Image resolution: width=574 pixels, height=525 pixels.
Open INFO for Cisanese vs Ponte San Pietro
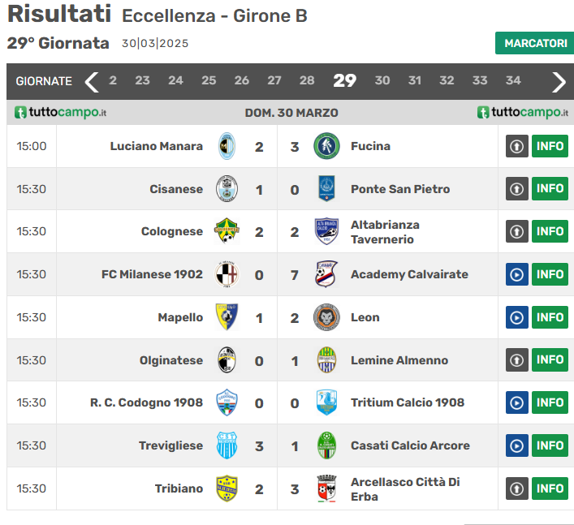(x=550, y=189)
